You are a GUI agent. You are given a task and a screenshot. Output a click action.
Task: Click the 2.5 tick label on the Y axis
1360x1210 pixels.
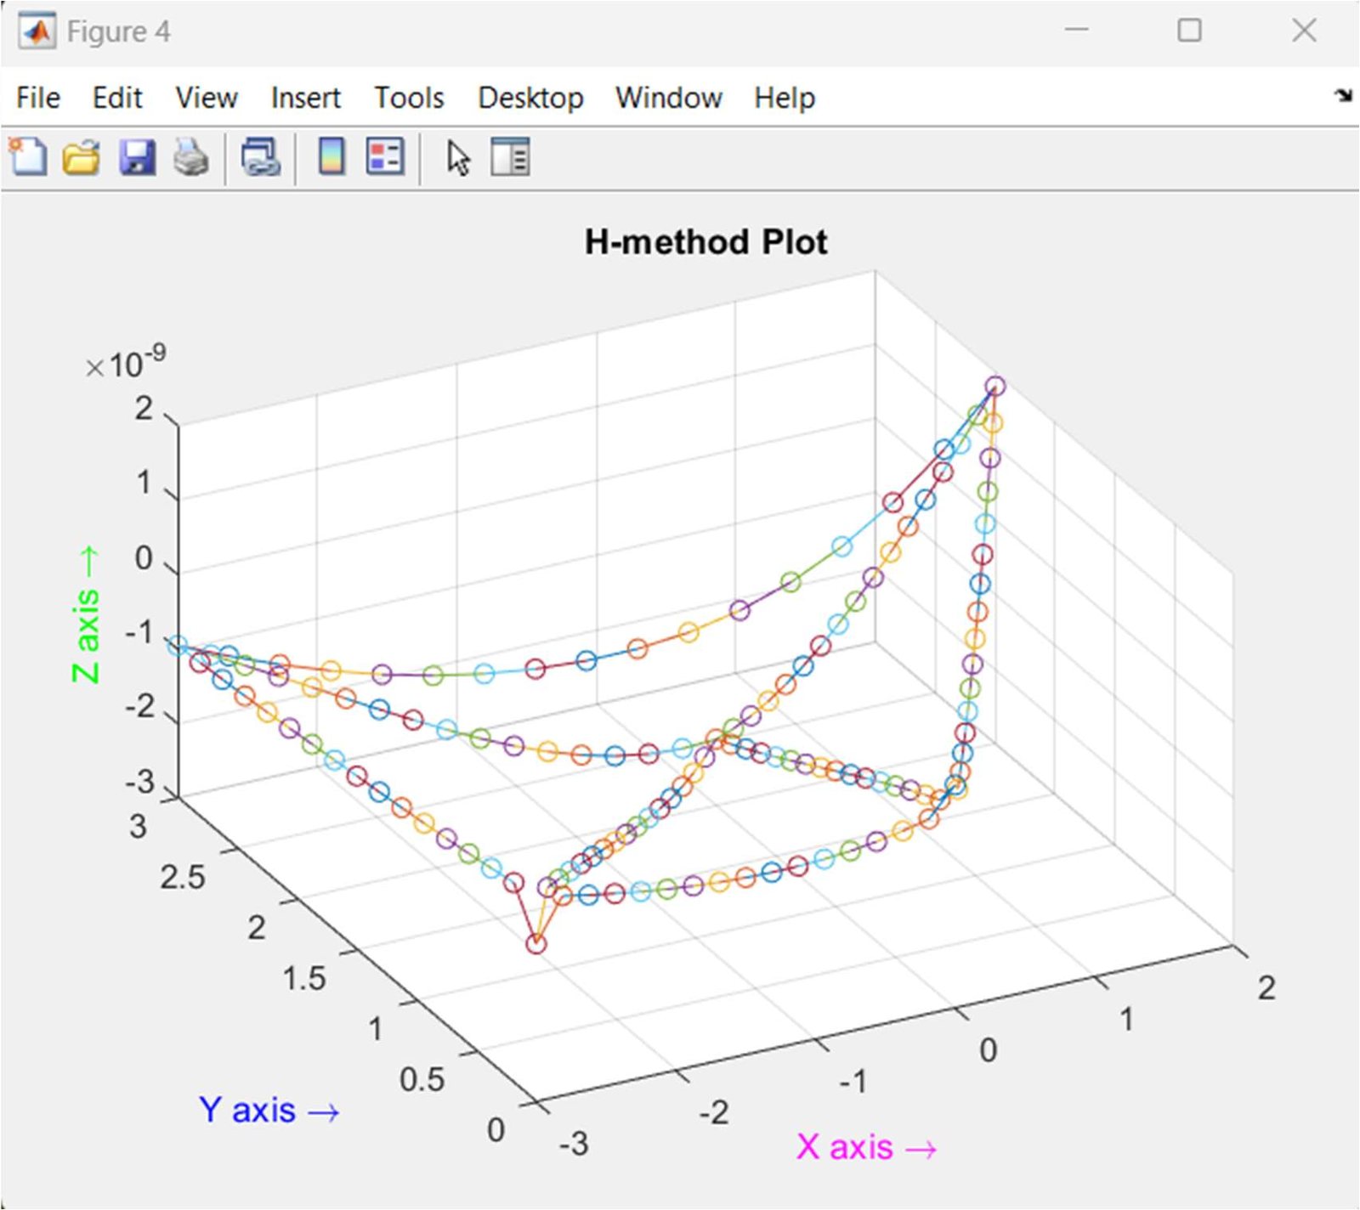183,877
